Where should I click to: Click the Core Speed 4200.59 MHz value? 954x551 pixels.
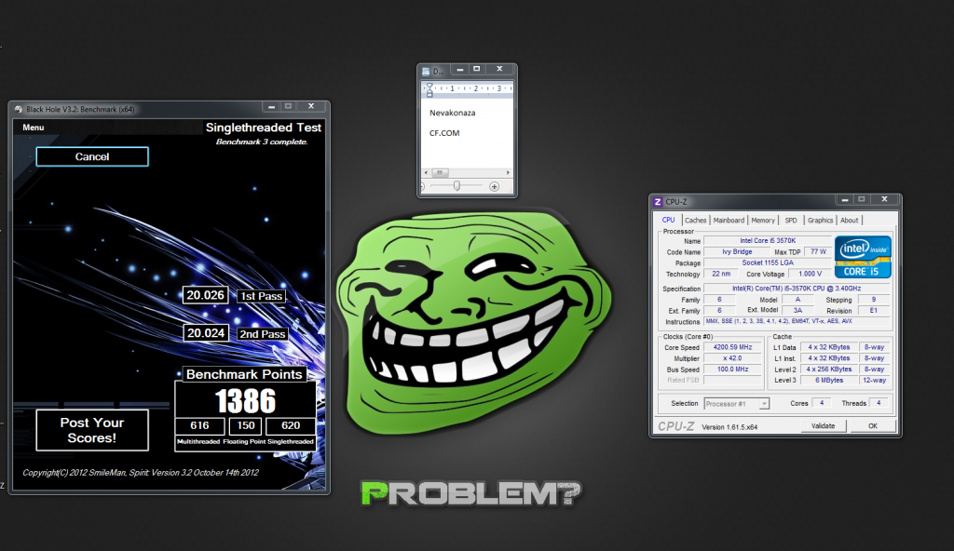pyautogui.click(x=732, y=347)
